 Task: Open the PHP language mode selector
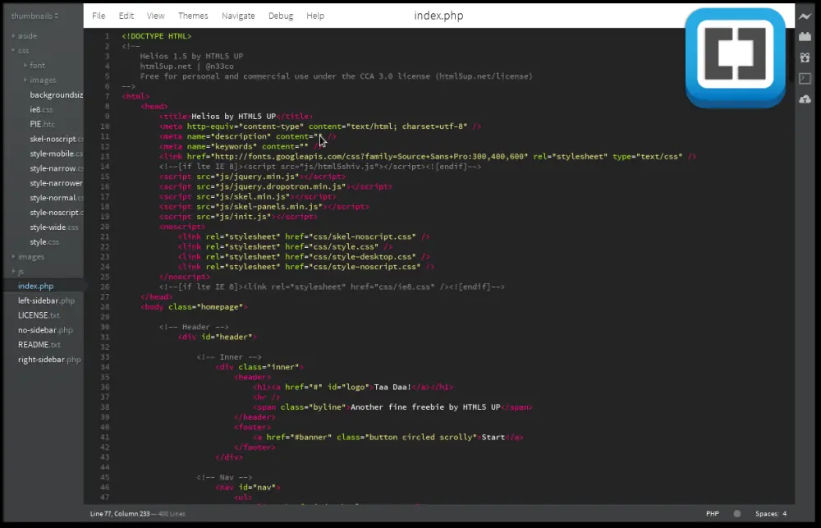pyautogui.click(x=713, y=513)
